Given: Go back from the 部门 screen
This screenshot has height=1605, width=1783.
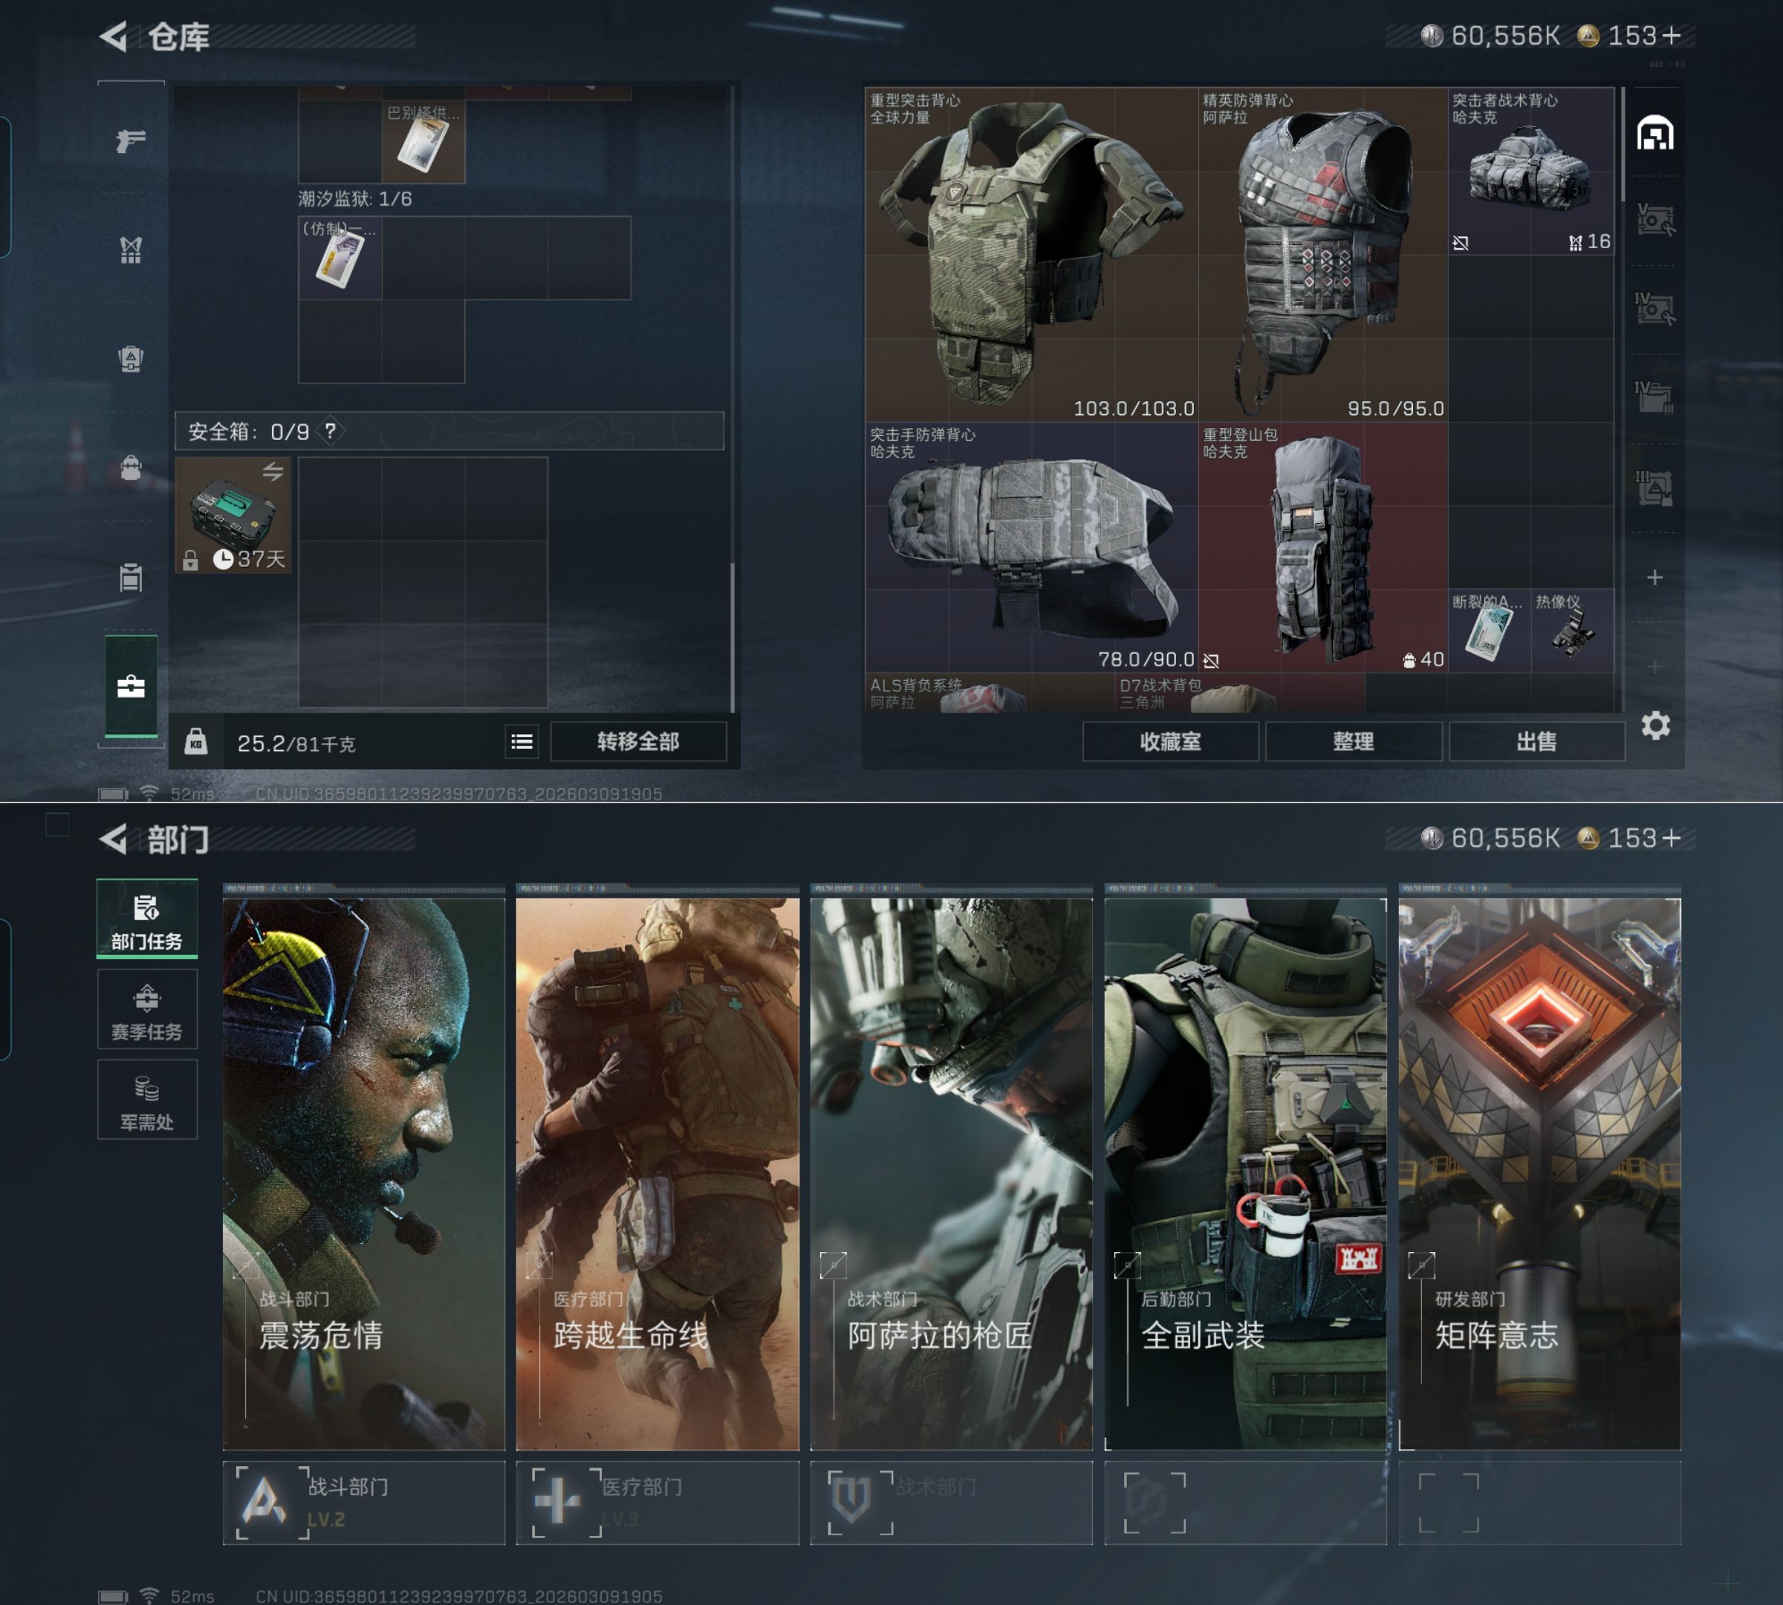Looking at the screenshot, I should [114, 840].
